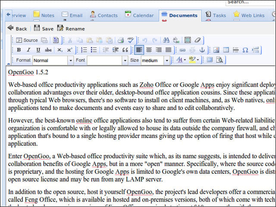The width and height of the screenshot is (276, 207).
Task: Click the Back button
Action: pyautogui.click(x=17, y=28)
